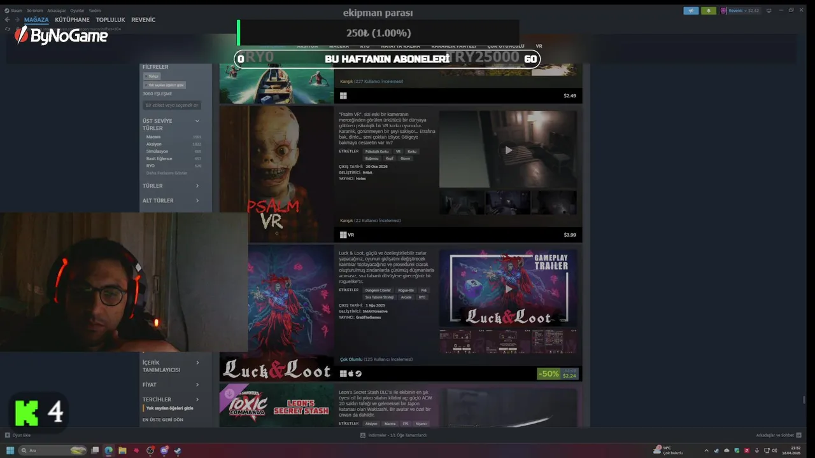Switch to the TOPLULUK tab
The image size is (815, 458).
tap(111, 20)
